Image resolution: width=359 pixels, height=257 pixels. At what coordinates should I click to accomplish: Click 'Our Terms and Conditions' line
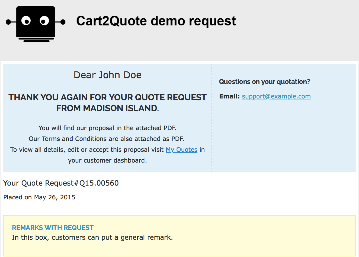(x=107, y=139)
